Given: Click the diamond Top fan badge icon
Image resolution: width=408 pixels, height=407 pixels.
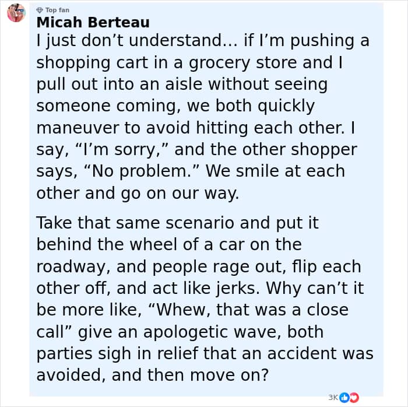Looking at the screenshot, I should (x=39, y=10).
